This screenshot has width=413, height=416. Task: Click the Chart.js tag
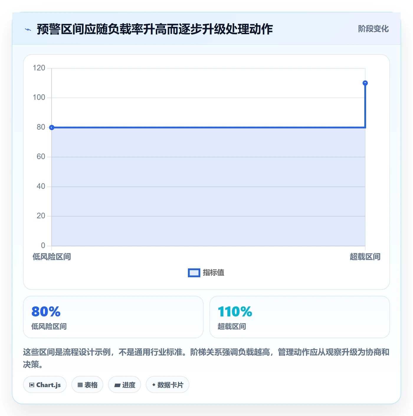click(x=45, y=384)
